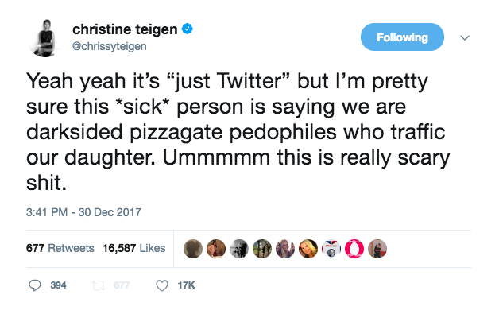Image resolution: width=499 pixels, height=314 pixels.
Task: Open christine teigen's profile picture
Action: (x=44, y=38)
